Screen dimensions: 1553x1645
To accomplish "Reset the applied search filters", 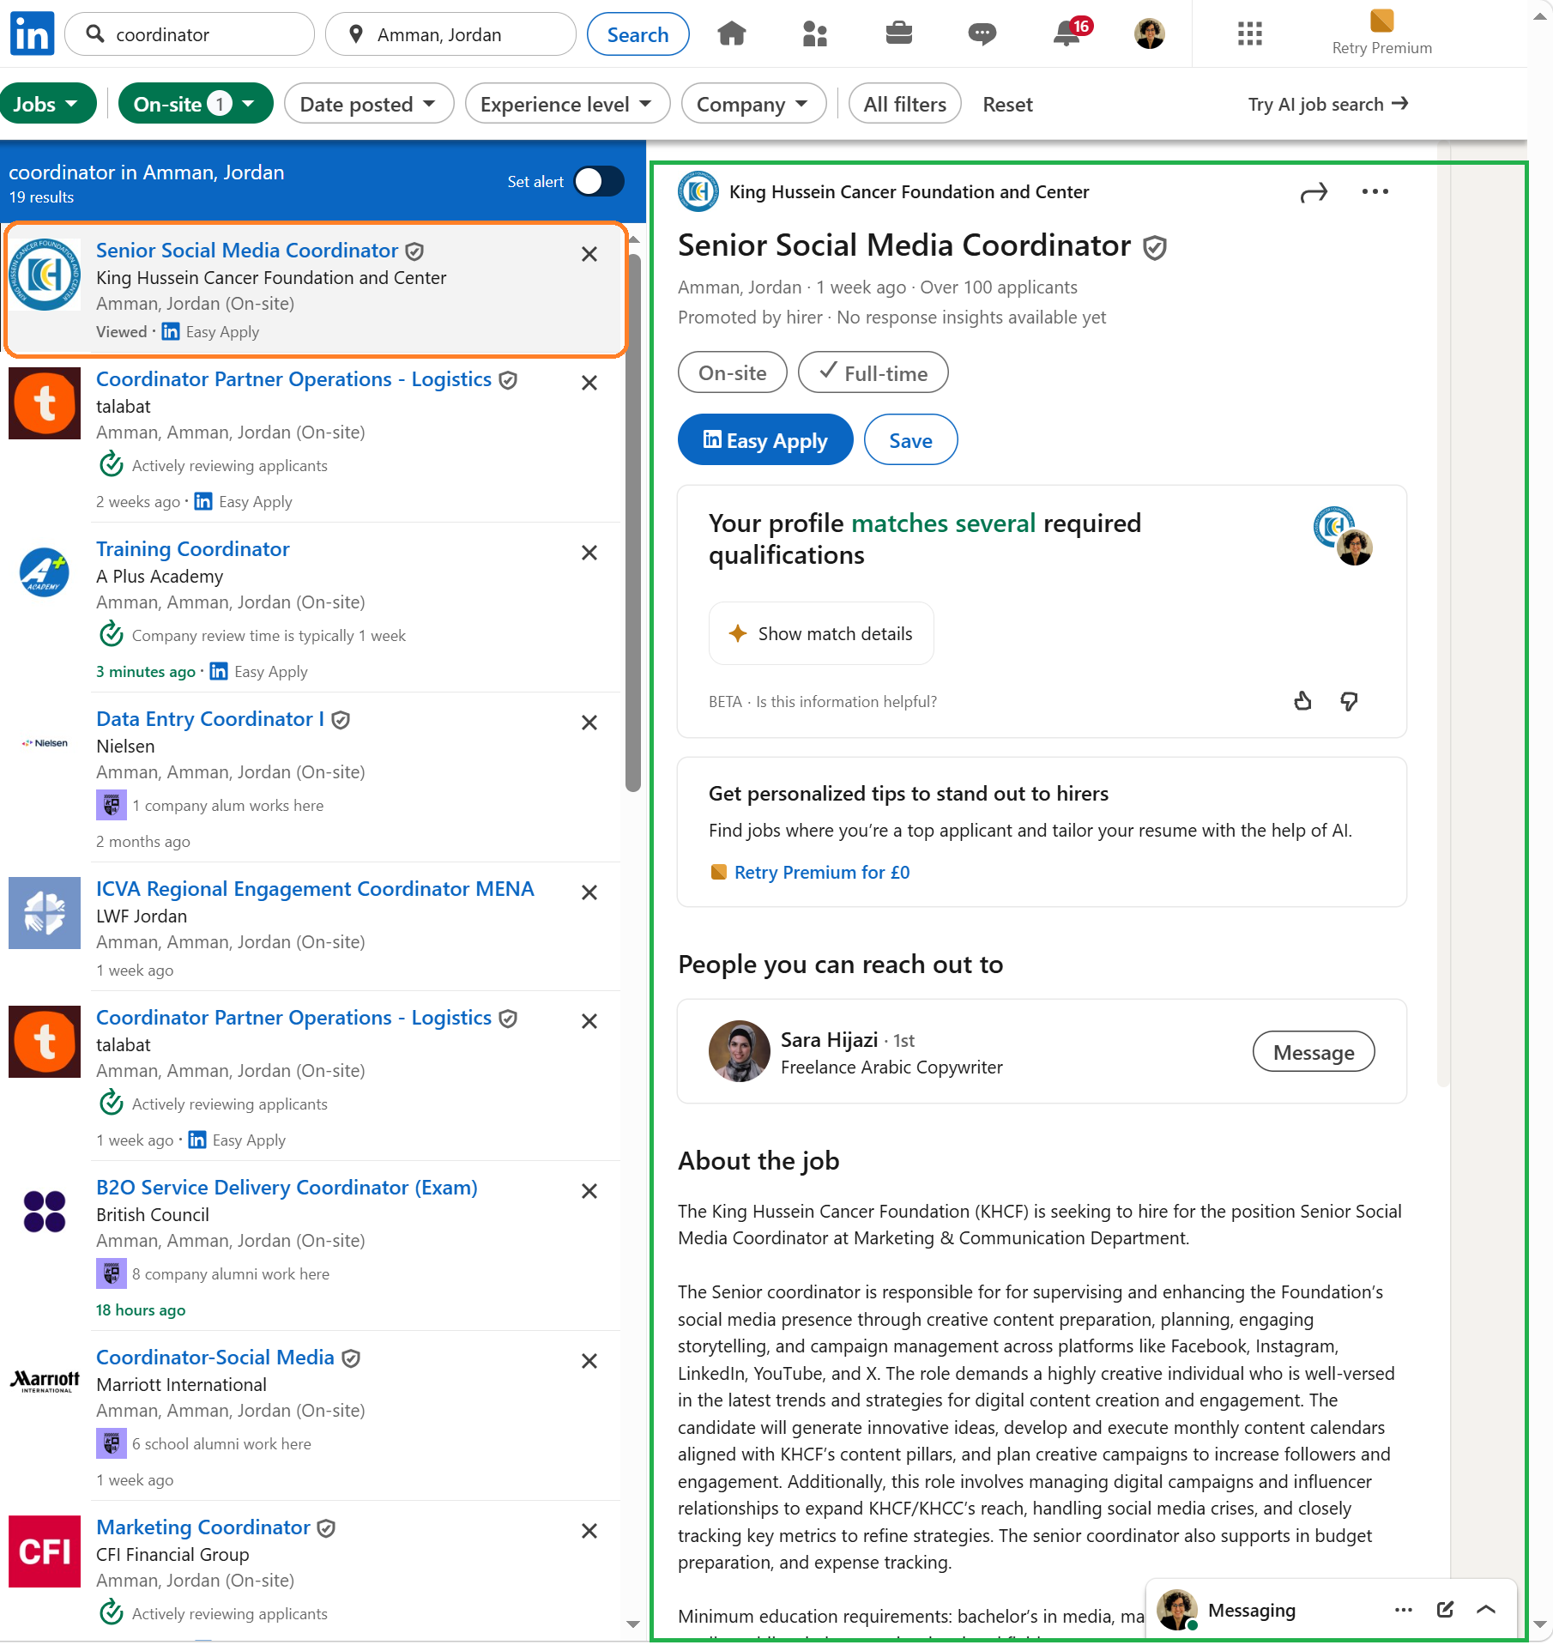I will (1007, 105).
